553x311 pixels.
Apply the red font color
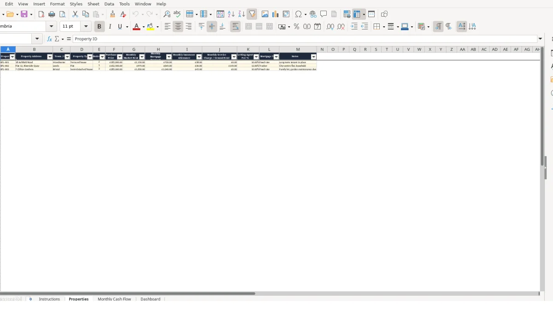pos(136,27)
